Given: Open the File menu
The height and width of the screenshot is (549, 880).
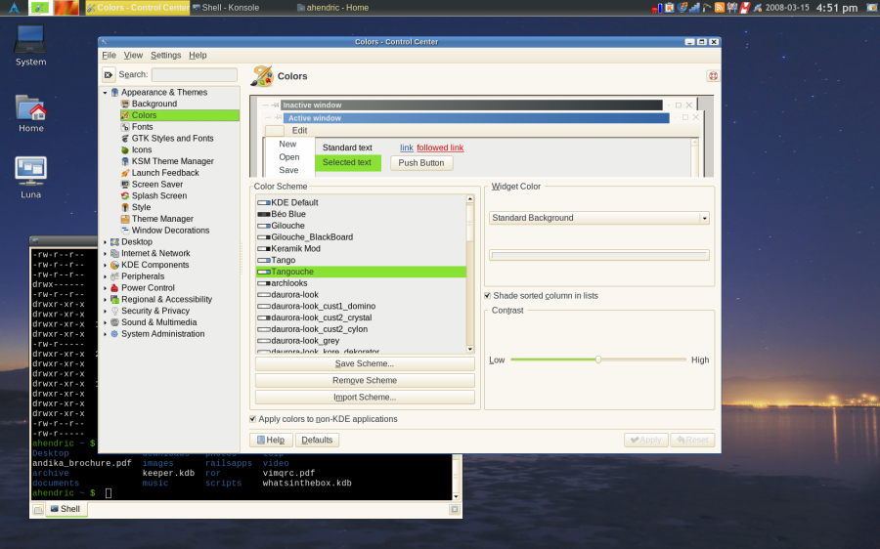Looking at the screenshot, I should (x=109, y=55).
